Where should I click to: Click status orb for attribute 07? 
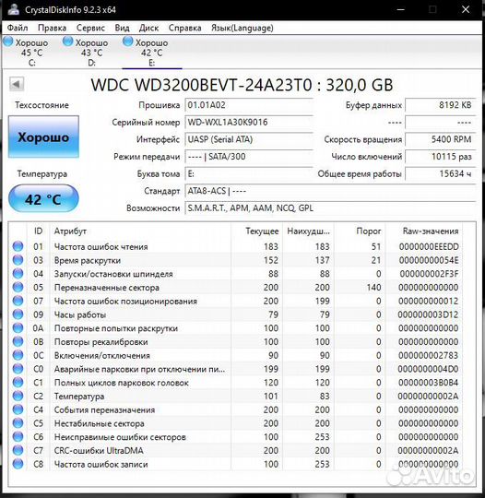18,301
